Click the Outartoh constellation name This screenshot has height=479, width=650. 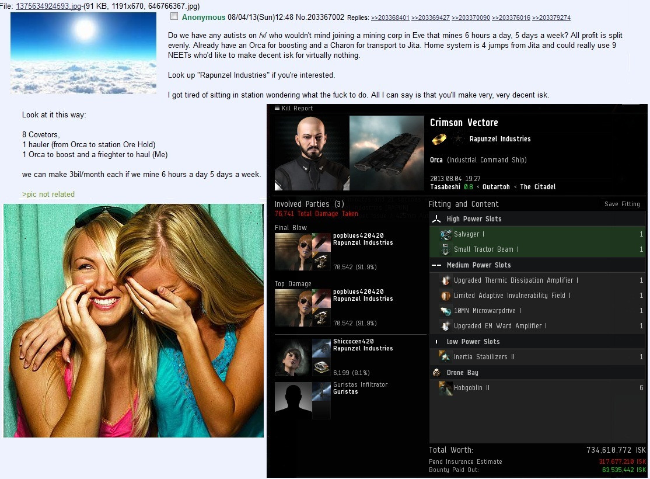[496, 187]
